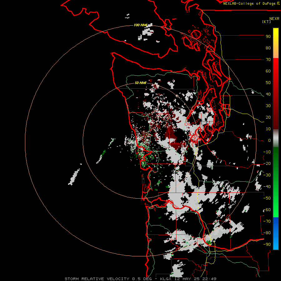Click the KLGX station identifier
This screenshot has width=281, height=281.
pyautogui.click(x=166, y=279)
